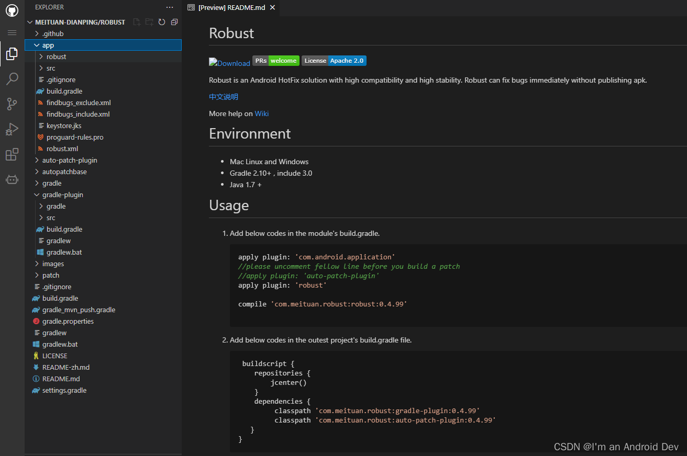Image resolution: width=687 pixels, height=456 pixels.
Task: Open the Download badge link
Action: click(229, 63)
